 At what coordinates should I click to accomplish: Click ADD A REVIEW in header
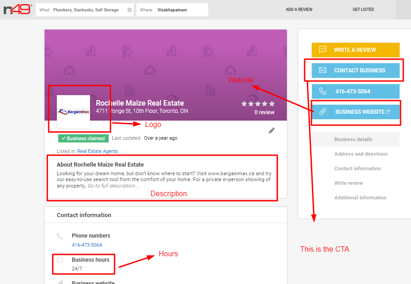tap(299, 10)
